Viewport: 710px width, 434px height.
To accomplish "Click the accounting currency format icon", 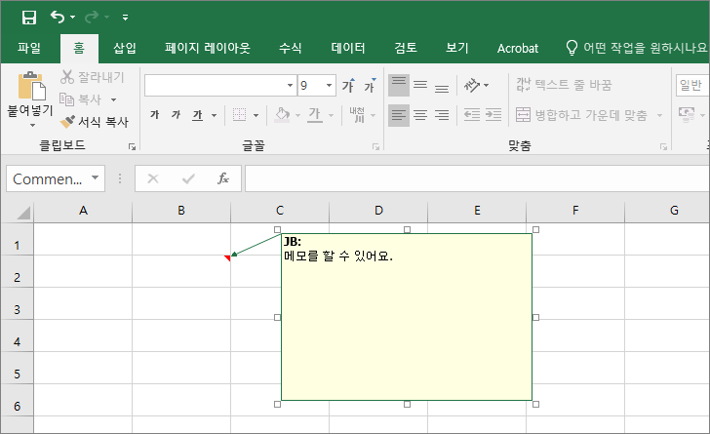I will [x=687, y=115].
